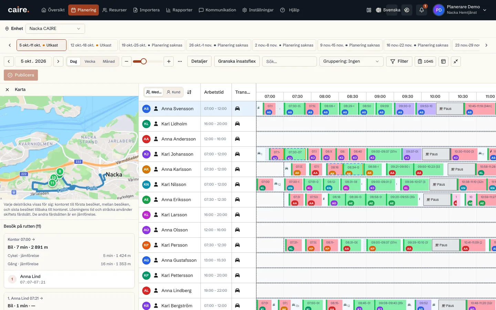Open the Planerare Demo user menu

point(460,10)
